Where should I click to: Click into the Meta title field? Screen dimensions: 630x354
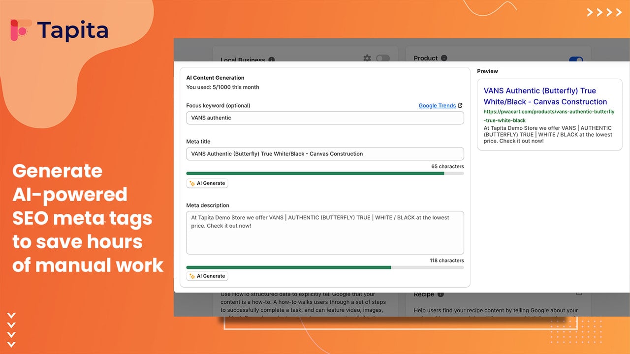pyautogui.click(x=325, y=154)
